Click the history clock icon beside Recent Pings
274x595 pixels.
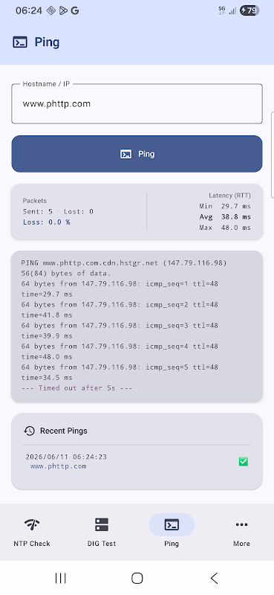point(29,431)
